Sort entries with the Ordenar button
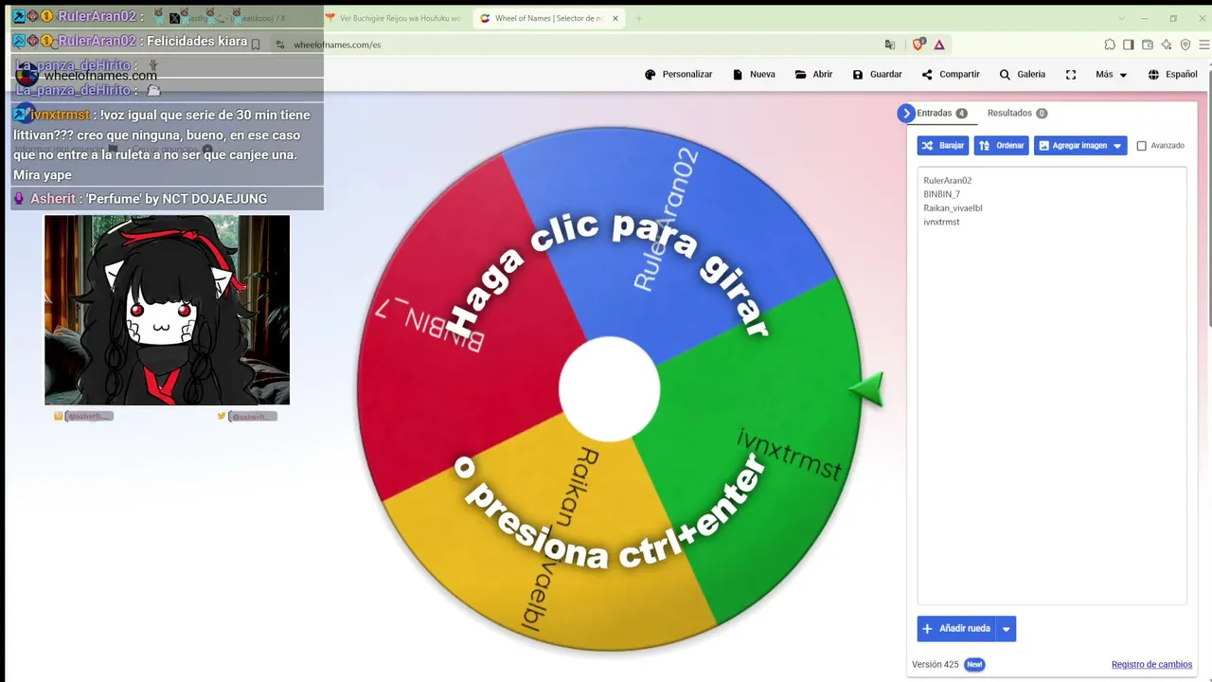Screen dimensions: 1212x682 click(x=1002, y=146)
